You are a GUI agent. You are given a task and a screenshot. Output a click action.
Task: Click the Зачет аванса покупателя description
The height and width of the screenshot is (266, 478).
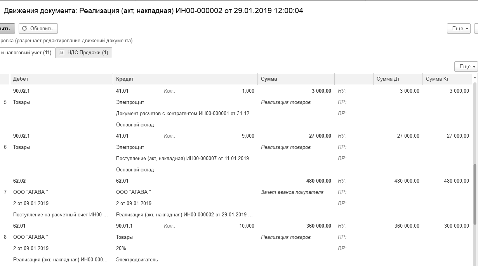pyautogui.click(x=292, y=192)
